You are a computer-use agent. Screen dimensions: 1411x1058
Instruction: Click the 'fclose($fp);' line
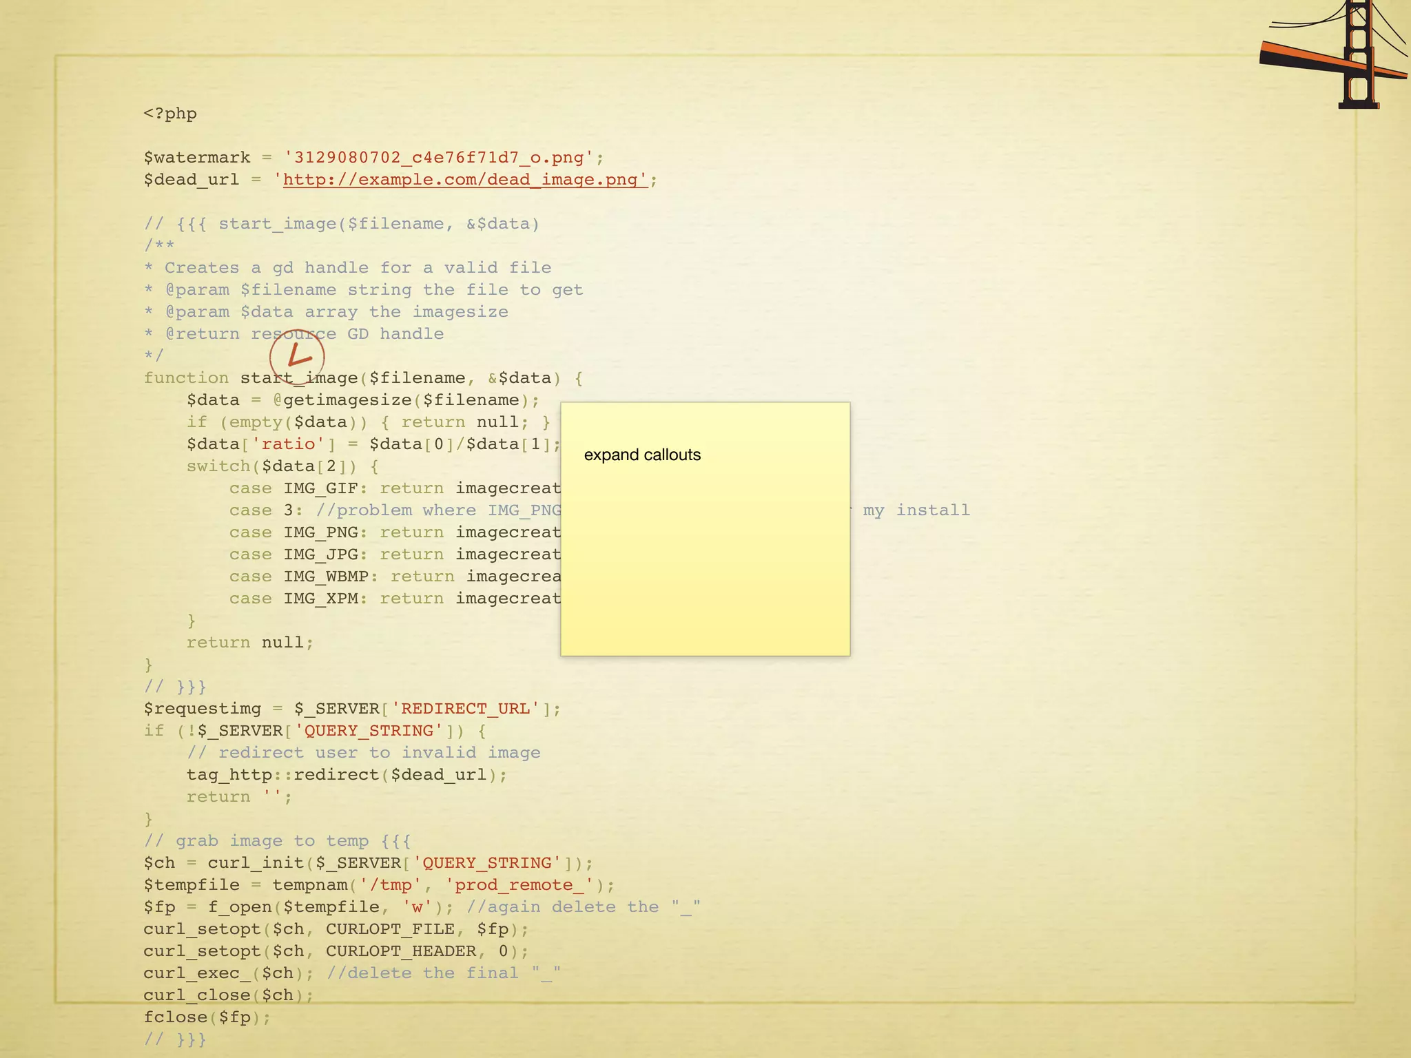point(207,1017)
